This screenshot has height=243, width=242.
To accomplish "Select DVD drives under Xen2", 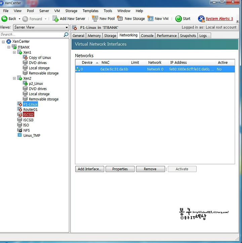I will (x=38, y=89).
